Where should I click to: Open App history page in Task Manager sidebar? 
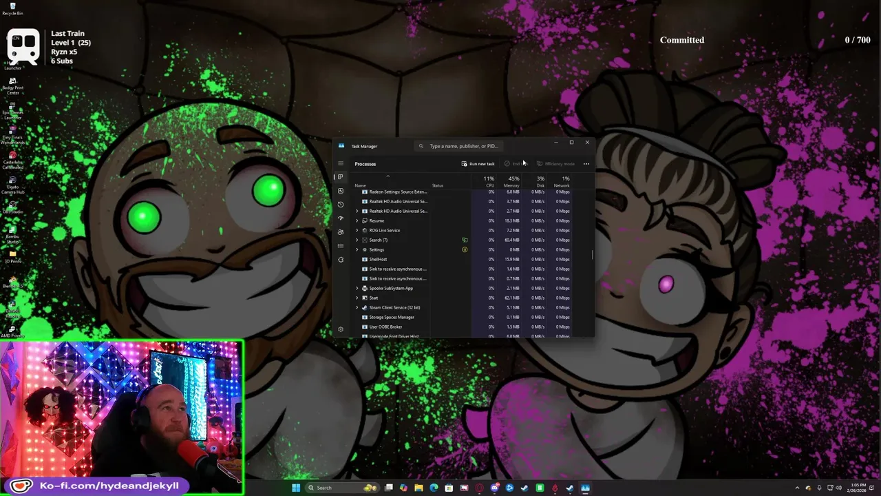(x=341, y=205)
